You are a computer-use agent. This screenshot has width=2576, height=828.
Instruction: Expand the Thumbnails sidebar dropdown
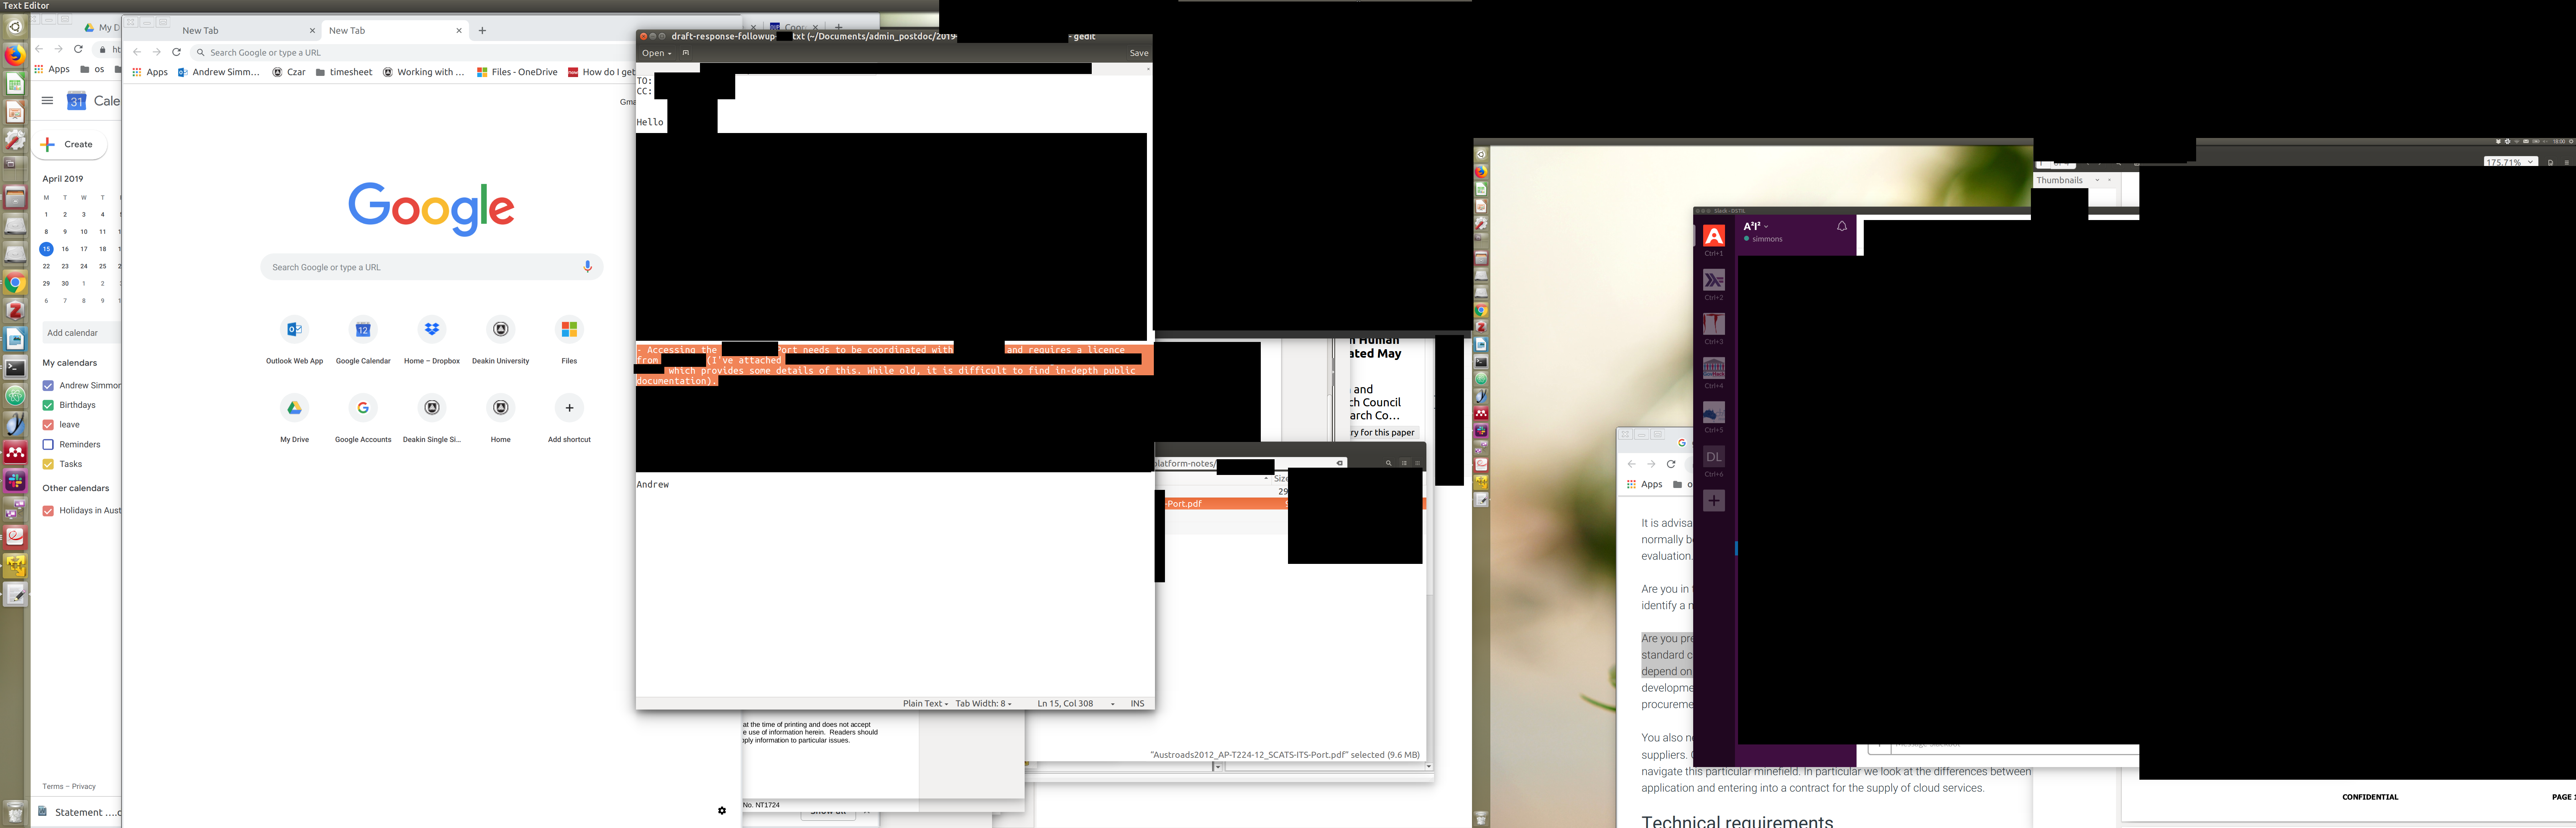click(2097, 181)
